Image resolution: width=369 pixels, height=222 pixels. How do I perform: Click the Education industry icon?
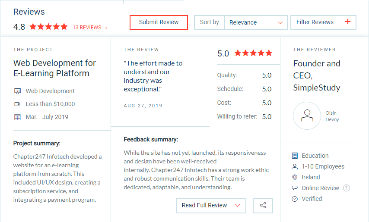[295, 156]
